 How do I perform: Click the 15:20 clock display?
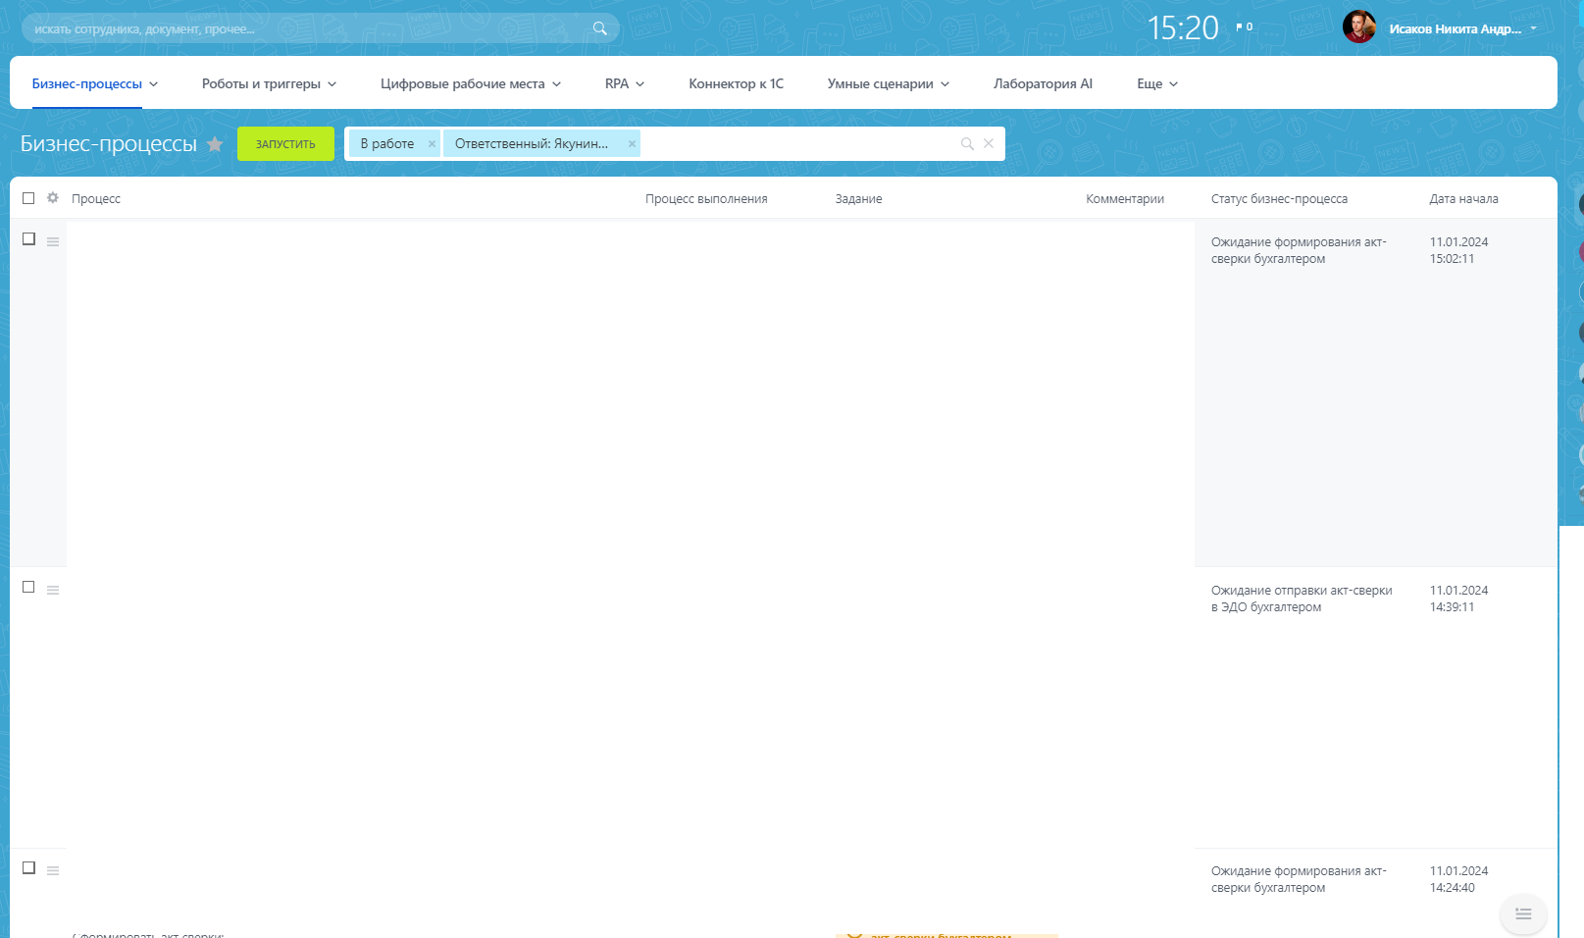pyautogui.click(x=1183, y=28)
